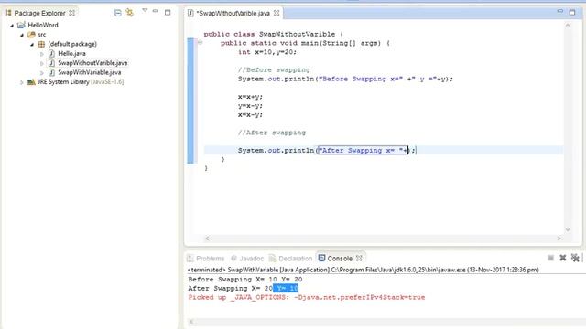Collapse the src folder node
The image size is (586, 329).
click(22, 35)
